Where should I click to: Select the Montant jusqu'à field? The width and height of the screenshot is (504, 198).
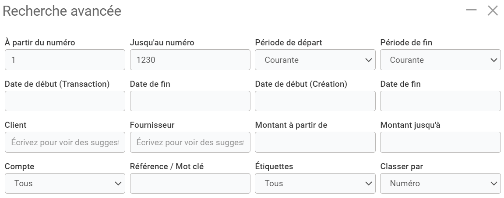440,142
